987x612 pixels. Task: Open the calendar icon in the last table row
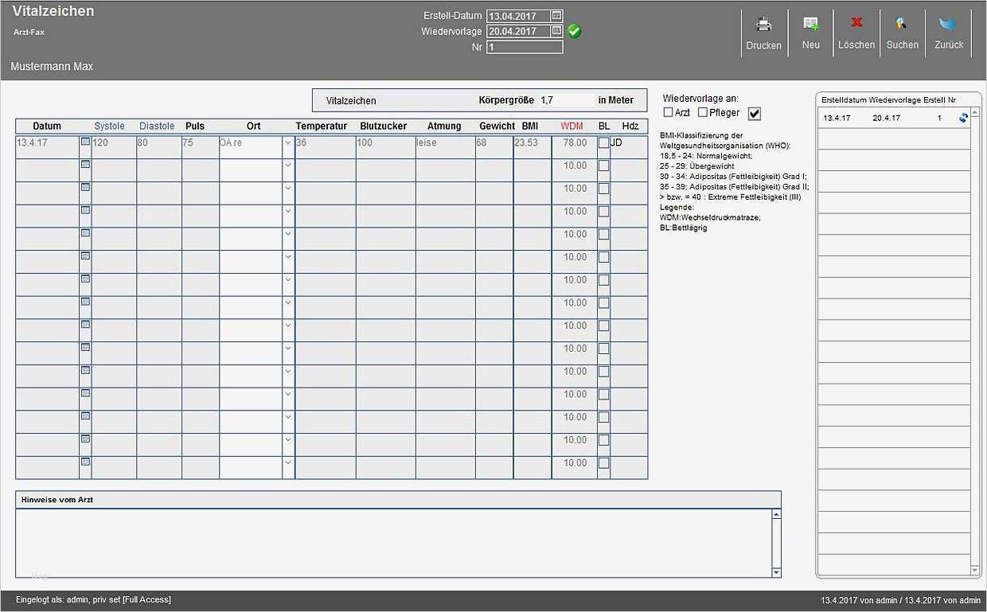point(85,462)
